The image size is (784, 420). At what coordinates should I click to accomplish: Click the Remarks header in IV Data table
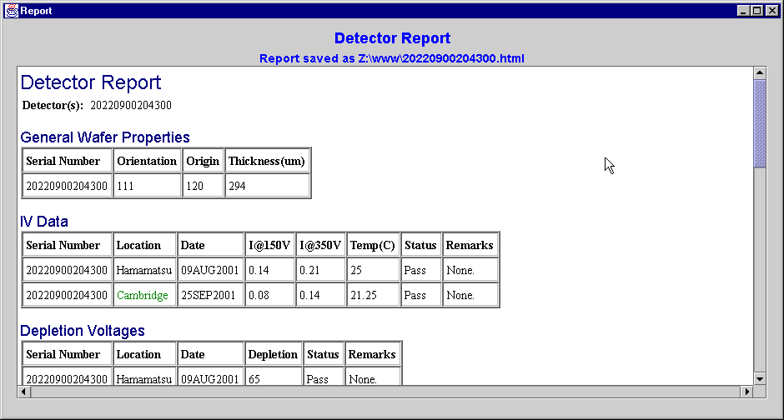click(470, 245)
